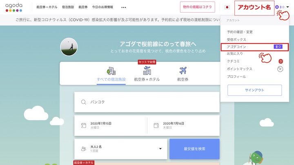Open ポイントマックス in account menu
294x165 pixels.
click(239, 69)
